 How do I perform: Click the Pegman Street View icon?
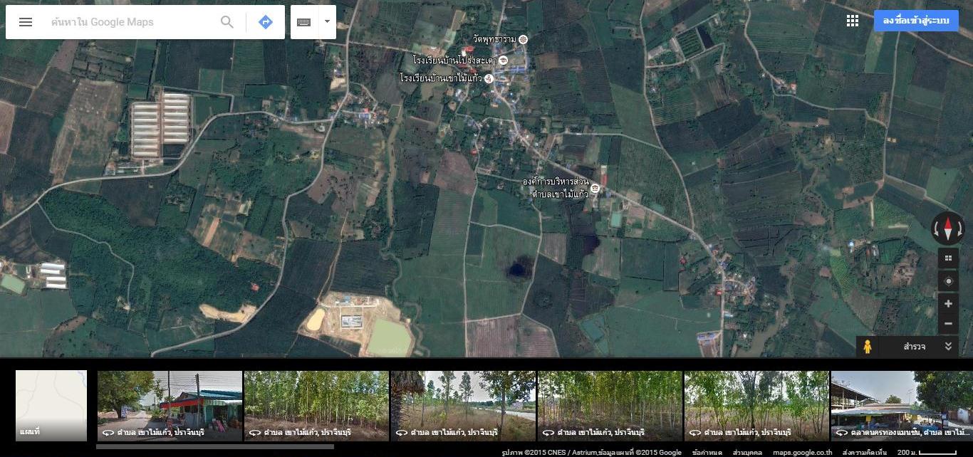pos(868,347)
